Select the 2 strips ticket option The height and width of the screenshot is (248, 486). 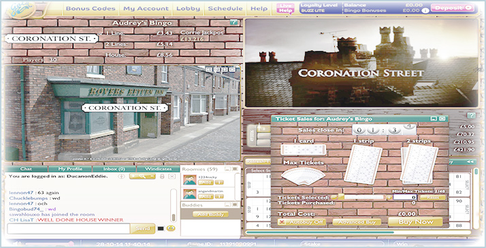[419, 164]
